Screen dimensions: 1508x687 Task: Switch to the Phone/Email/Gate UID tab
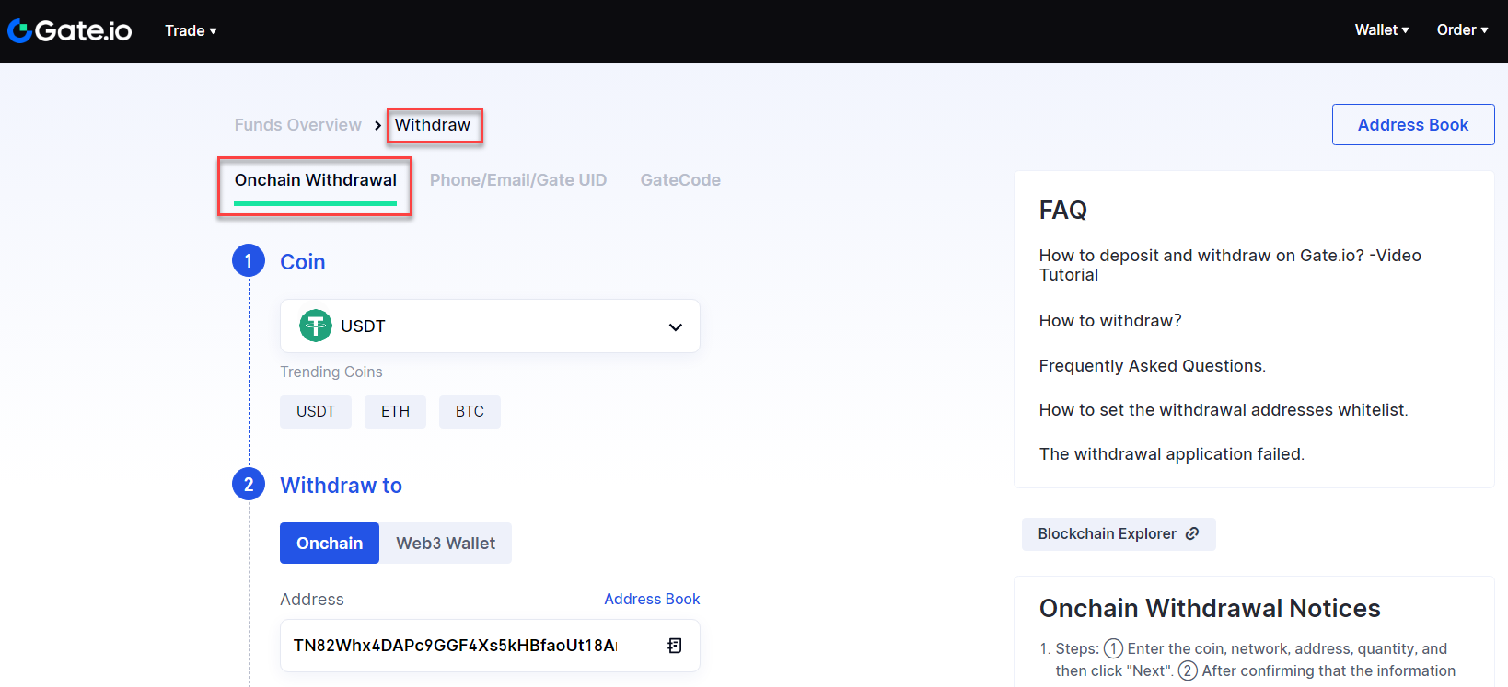pos(518,180)
